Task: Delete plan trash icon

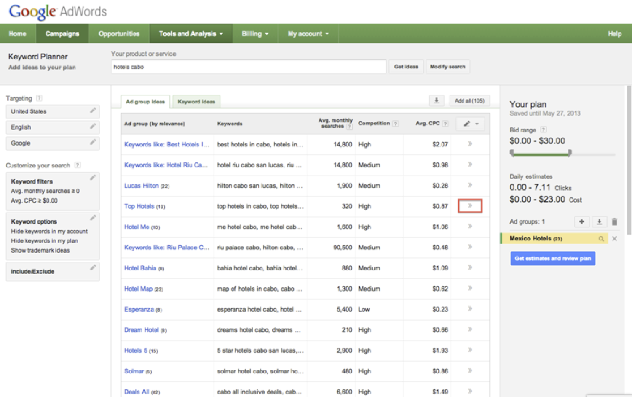Action: [614, 221]
